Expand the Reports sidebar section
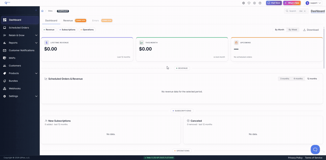The height and width of the screenshot is (160, 326). click(x=20, y=43)
